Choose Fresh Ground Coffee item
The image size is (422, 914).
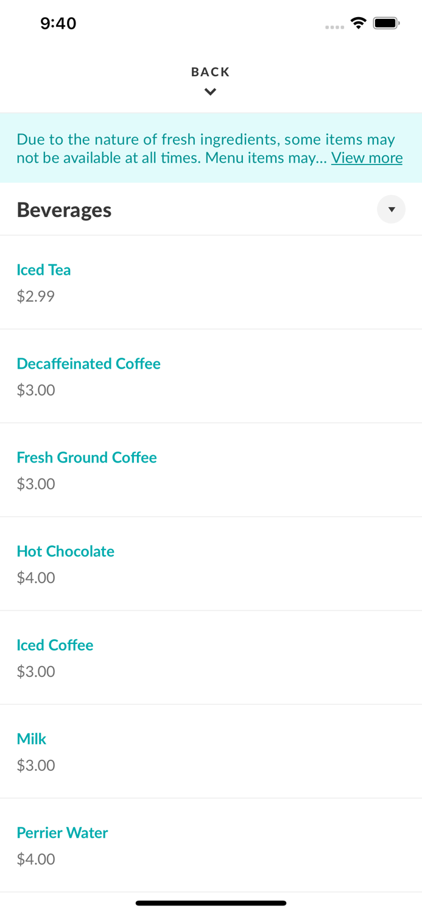(x=86, y=458)
